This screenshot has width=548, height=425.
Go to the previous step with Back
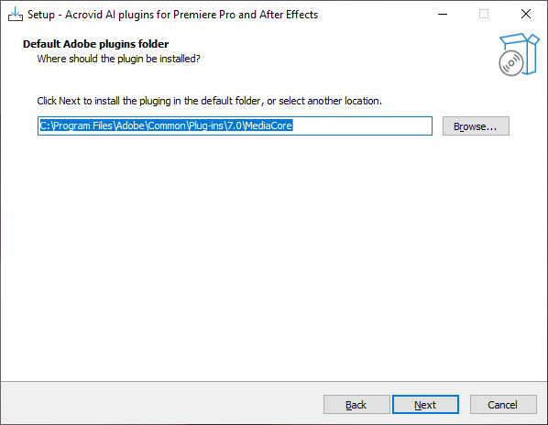(356, 405)
